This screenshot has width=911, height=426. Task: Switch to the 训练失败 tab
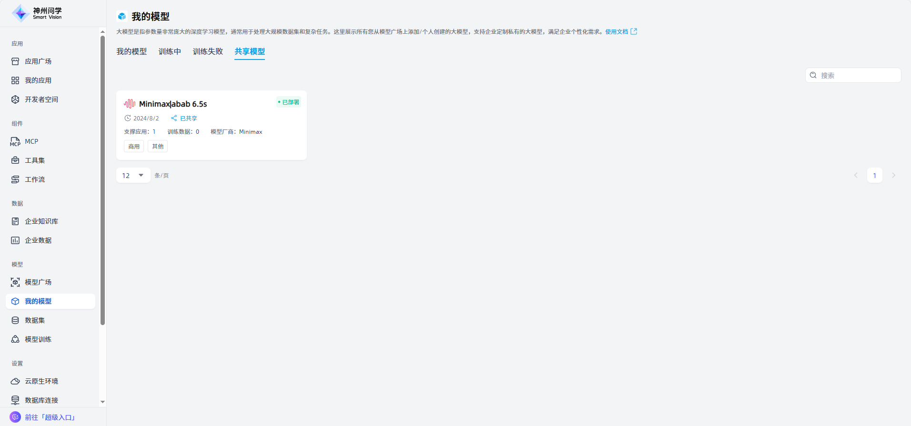coord(208,51)
